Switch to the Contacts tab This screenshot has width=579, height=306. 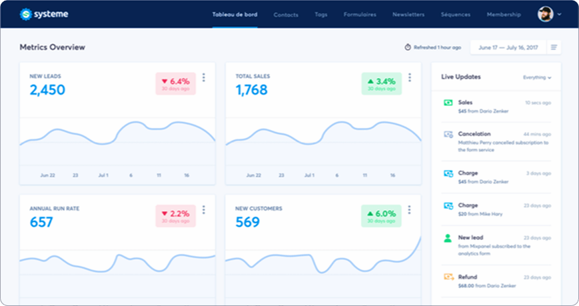[286, 14]
